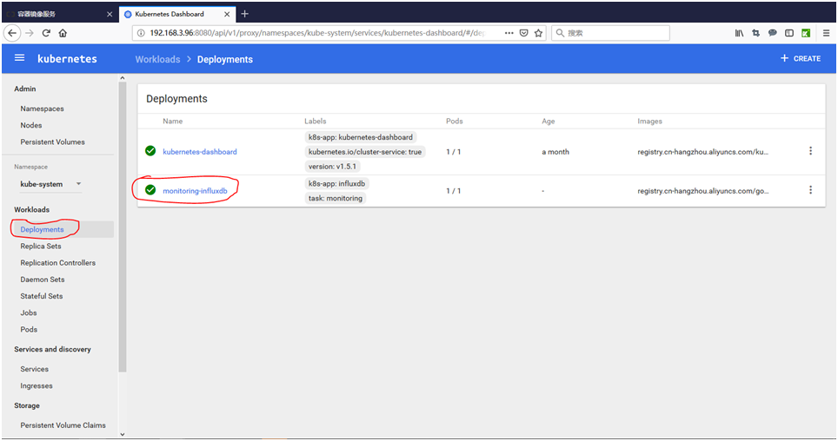Open Persistent Volumes in the sidebar
Screen dimensions: 838x441
coord(52,142)
